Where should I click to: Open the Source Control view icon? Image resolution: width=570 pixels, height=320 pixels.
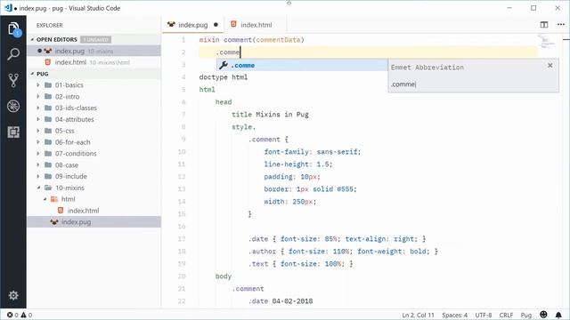point(13,80)
